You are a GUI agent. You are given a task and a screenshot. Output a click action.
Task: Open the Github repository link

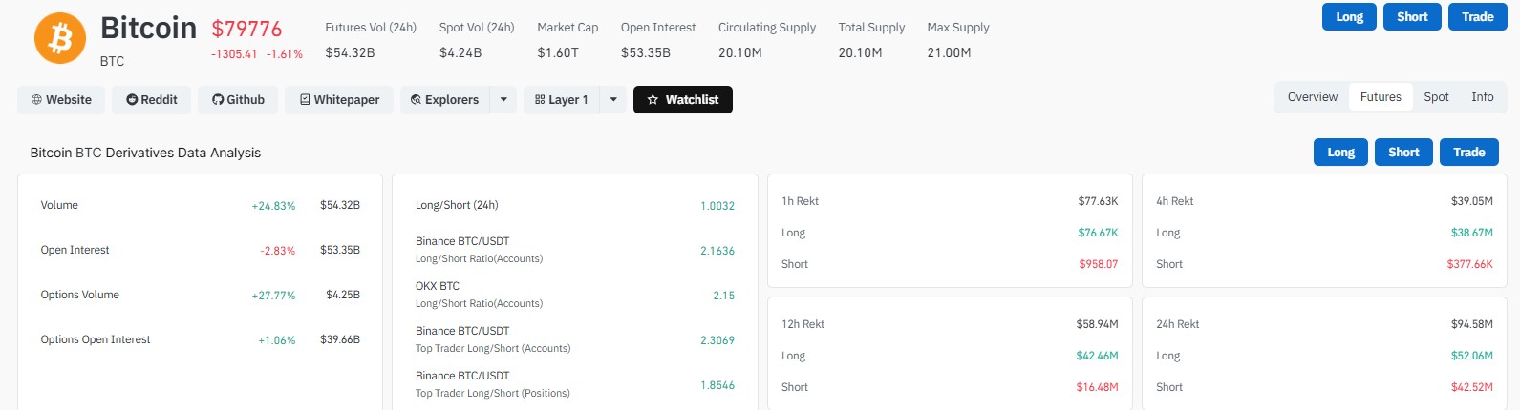(x=238, y=100)
